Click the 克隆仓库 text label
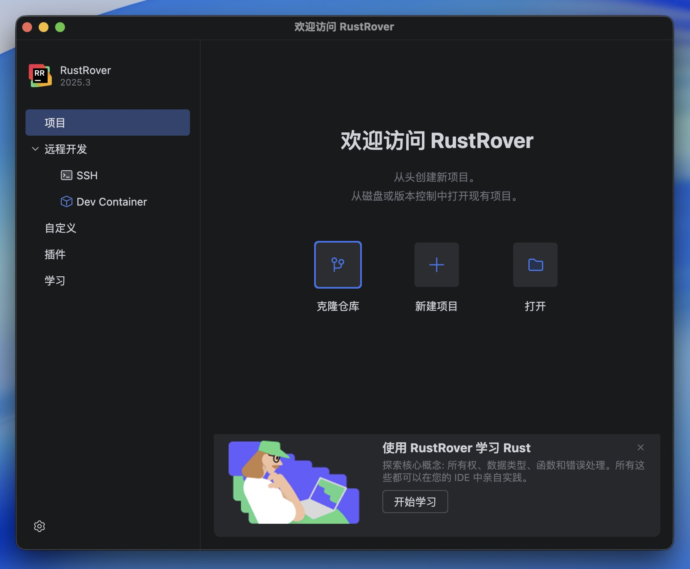690x569 pixels. 338,306
